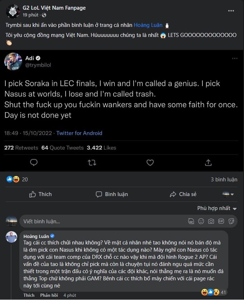Open the G2 LoL Việt Nam Fanpage avatar
This screenshot has width=244, height=300.
click(13, 11)
